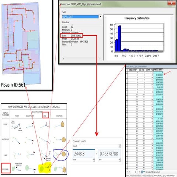Go to first record in attribute table
The height and width of the screenshot is (177, 177).
[127, 172]
